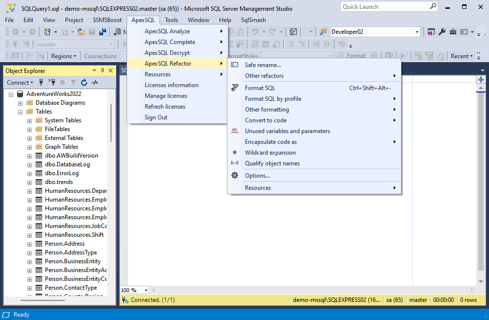Click the Connect Object Explorer plug icon
Screen dimensions: 489x320
pos(41,82)
